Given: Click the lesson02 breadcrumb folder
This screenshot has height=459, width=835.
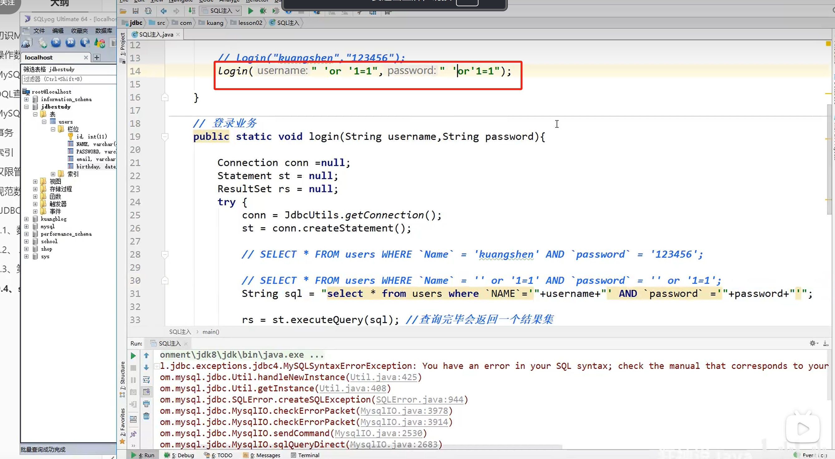Looking at the screenshot, I should (x=250, y=23).
